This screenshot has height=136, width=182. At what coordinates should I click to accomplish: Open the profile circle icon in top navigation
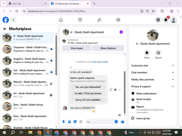tap(118, 20)
